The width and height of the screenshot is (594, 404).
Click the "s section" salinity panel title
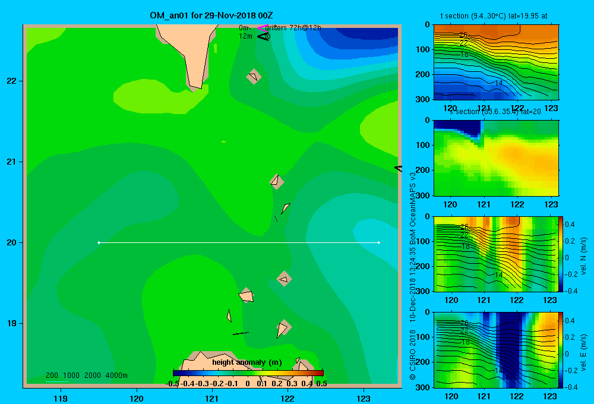point(495,112)
